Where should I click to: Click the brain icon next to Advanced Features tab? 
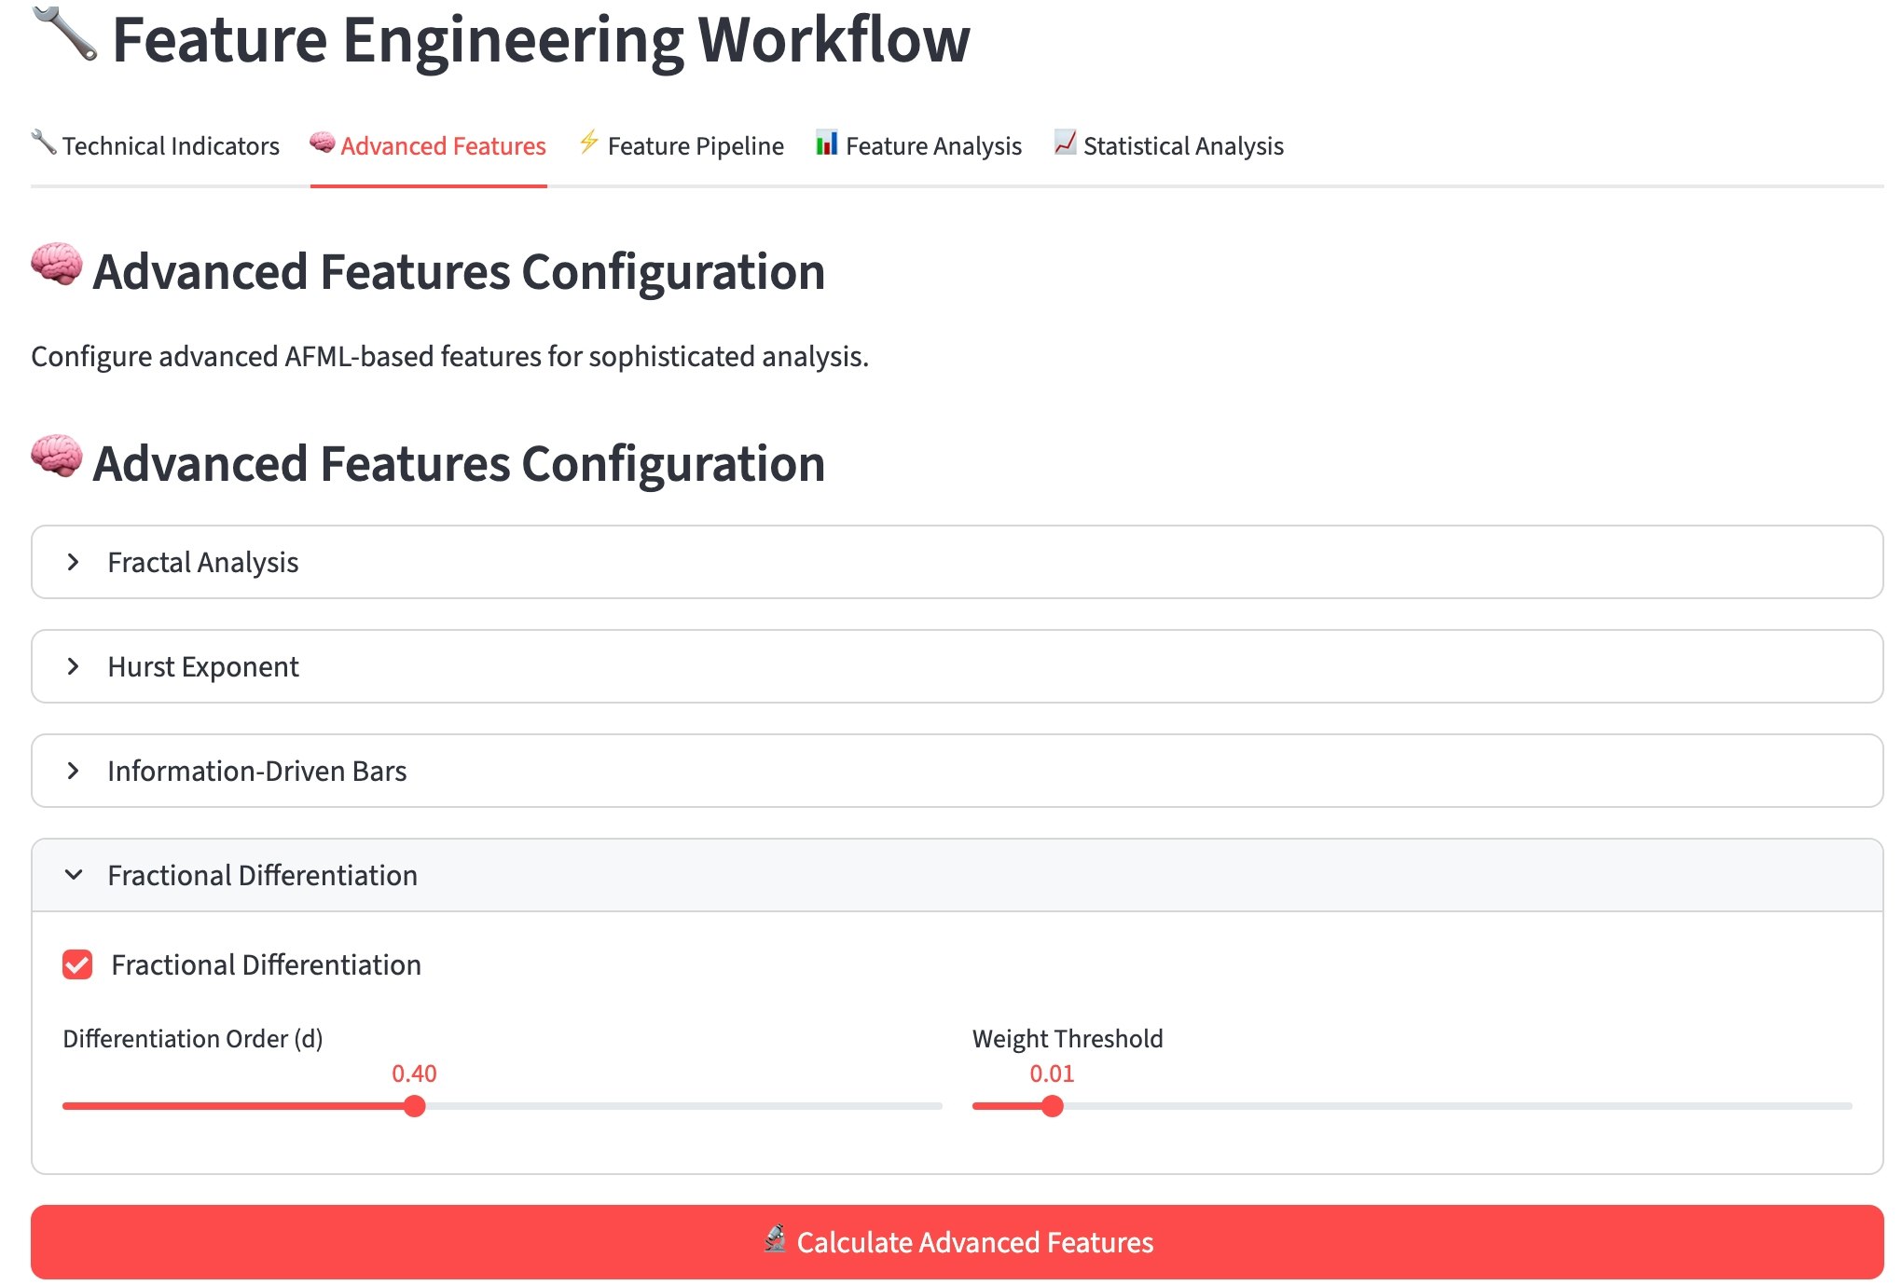point(321,144)
